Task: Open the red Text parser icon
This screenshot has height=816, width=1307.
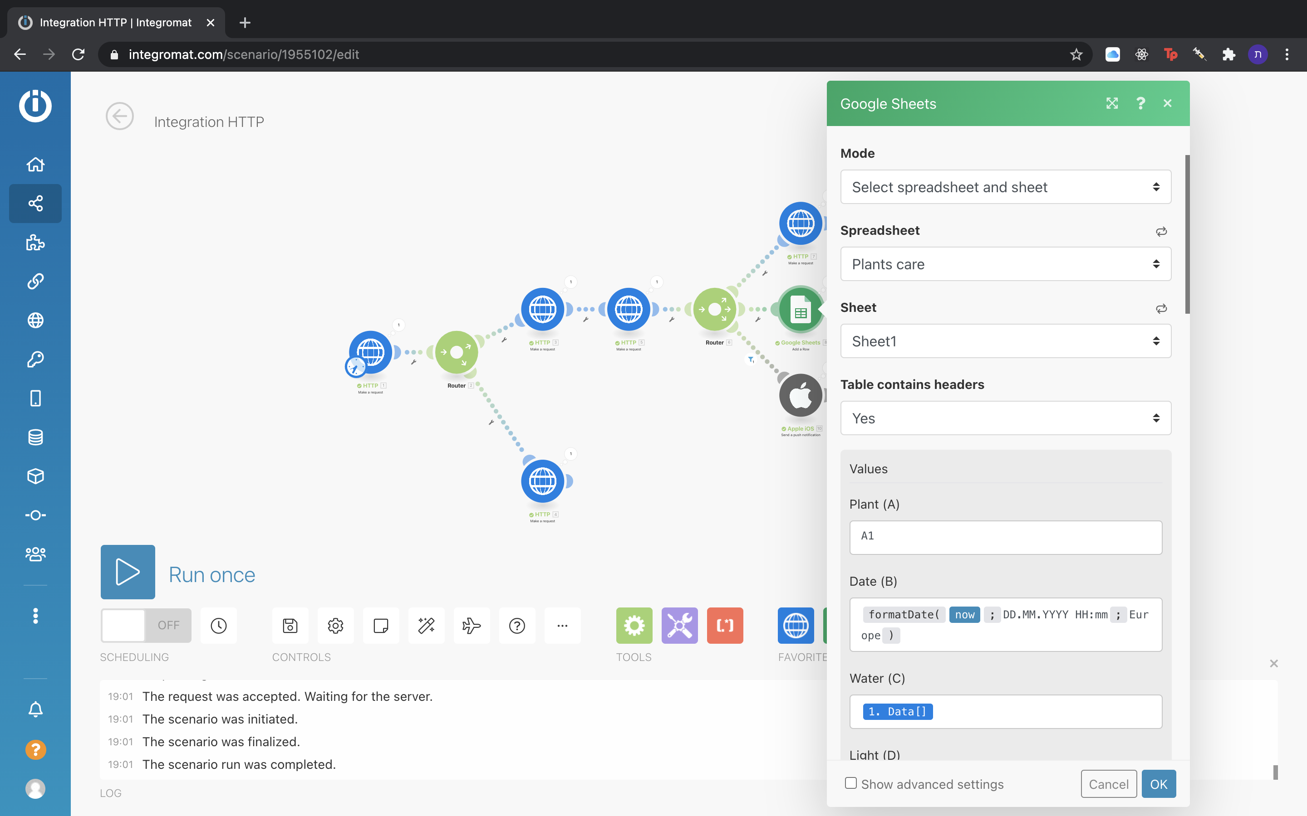Action: point(725,625)
